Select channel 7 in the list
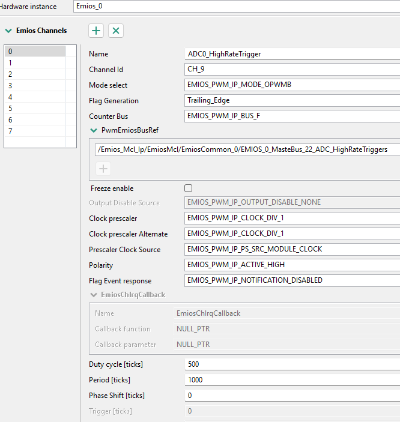This screenshot has height=422, width=400. (35, 131)
